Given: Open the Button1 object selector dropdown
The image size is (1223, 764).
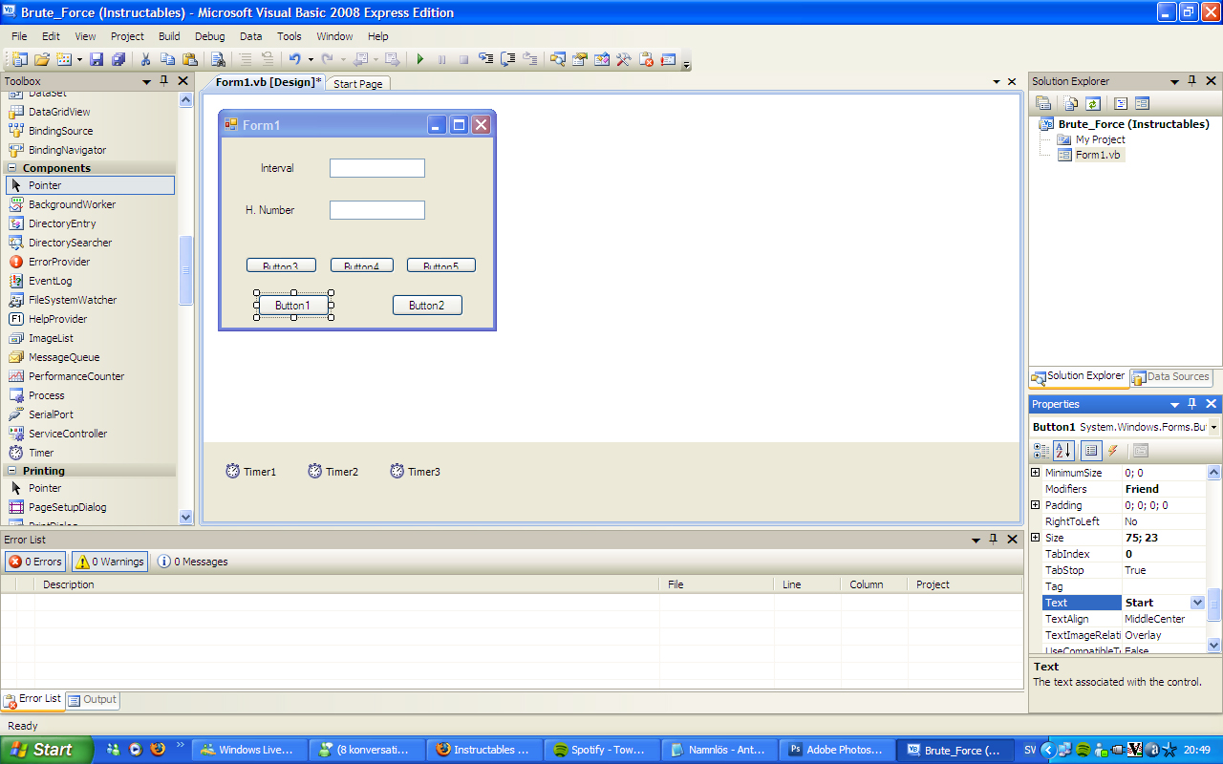Looking at the screenshot, I should point(1213,427).
